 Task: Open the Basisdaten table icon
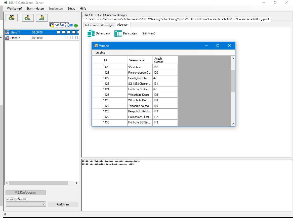[118, 33]
